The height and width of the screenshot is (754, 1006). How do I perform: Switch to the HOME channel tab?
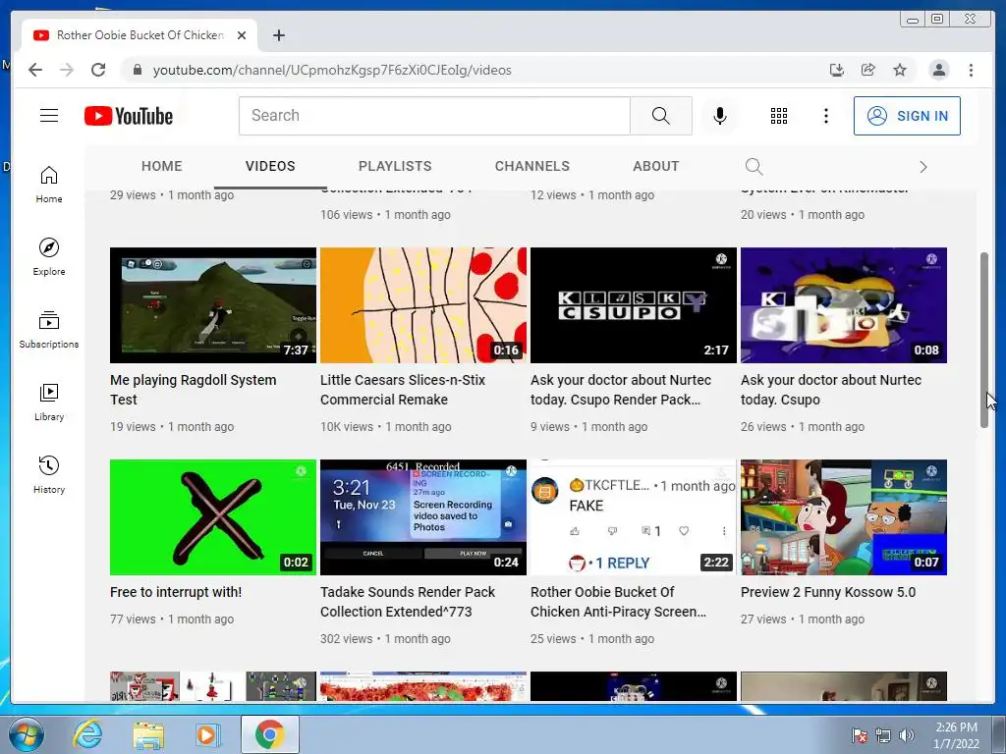[x=162, y=166]
